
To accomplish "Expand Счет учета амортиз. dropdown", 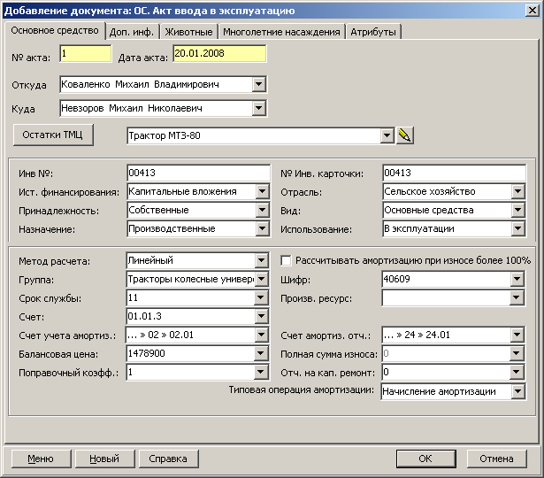I will [x=261, y=335].
